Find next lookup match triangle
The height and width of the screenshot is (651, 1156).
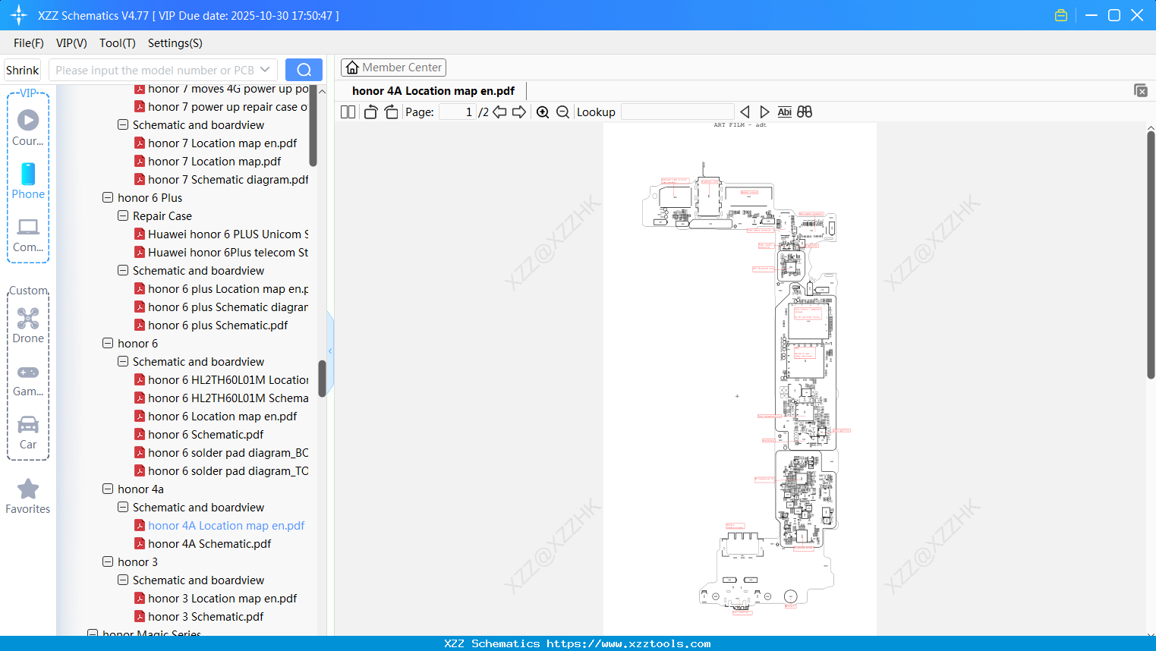coord(764,112)
